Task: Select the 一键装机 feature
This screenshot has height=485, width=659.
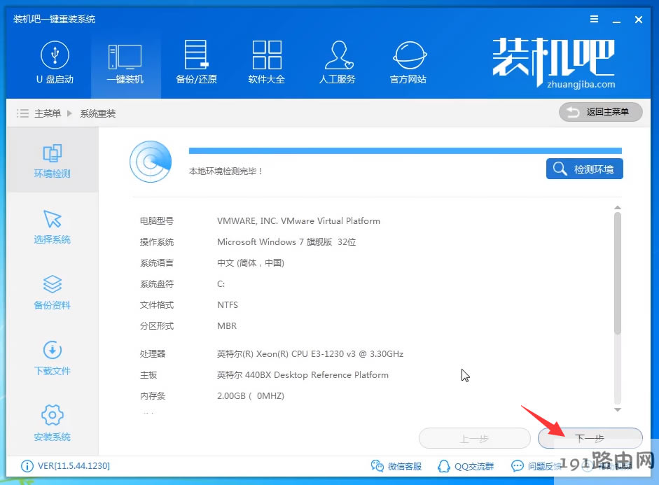Action: [x=125, y=62]
